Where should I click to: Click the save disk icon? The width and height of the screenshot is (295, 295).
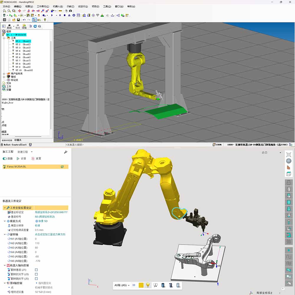click(x=19, y=20)
